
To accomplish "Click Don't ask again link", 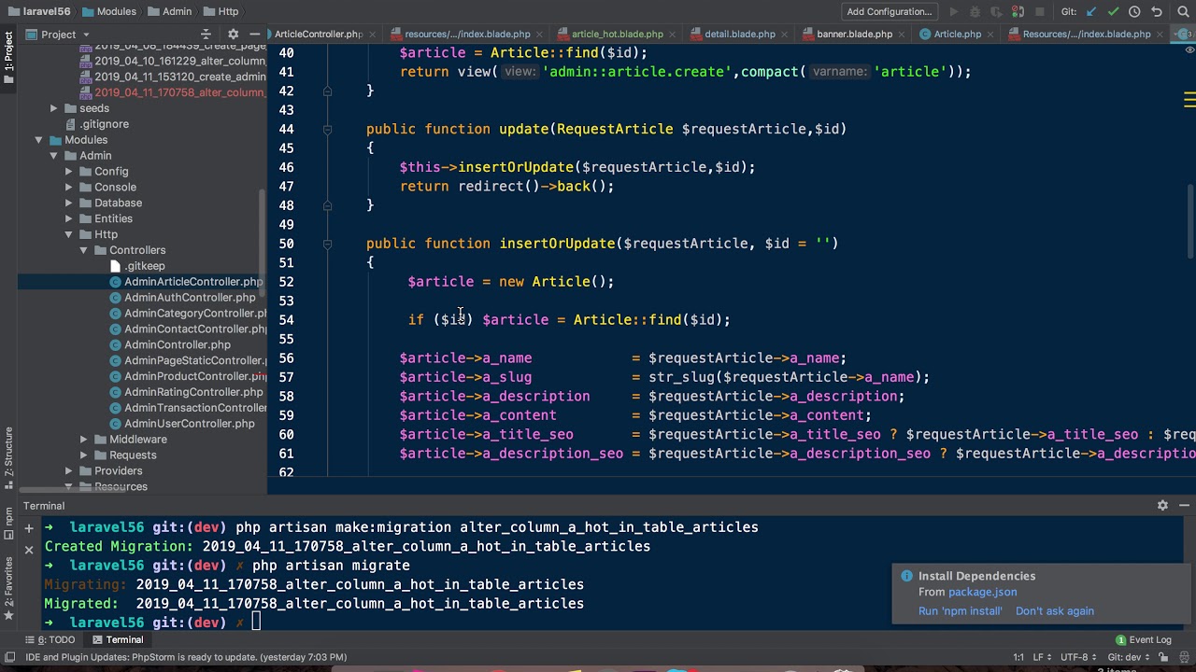I will coord(1055,611).
